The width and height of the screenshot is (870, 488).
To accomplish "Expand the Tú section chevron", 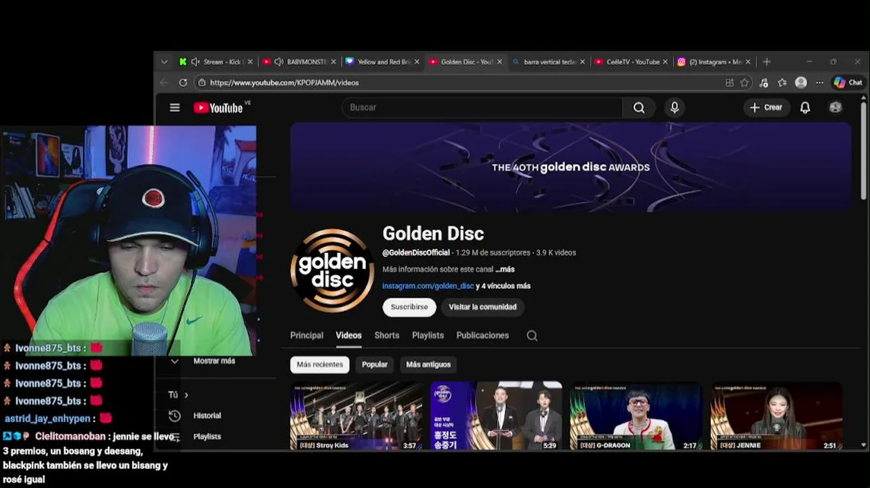I will pos(186,395).
